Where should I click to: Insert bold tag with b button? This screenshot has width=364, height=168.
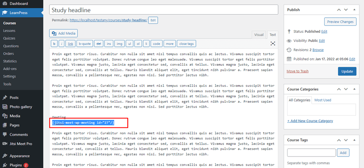54,44
